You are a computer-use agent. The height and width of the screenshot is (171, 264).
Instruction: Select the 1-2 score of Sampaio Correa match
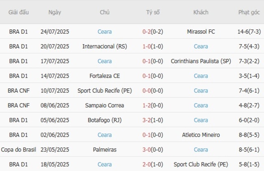click(x=147, y=105)
